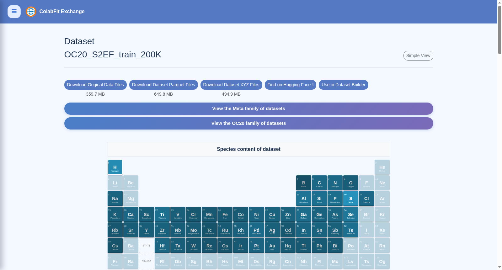Viewport: 502px width, 270px height.
Task: Download Original Data Files
Action: coord(95,85)
